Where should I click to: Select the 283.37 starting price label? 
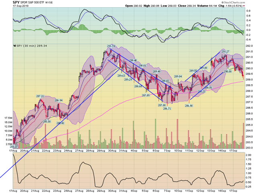tap(14, 146)
